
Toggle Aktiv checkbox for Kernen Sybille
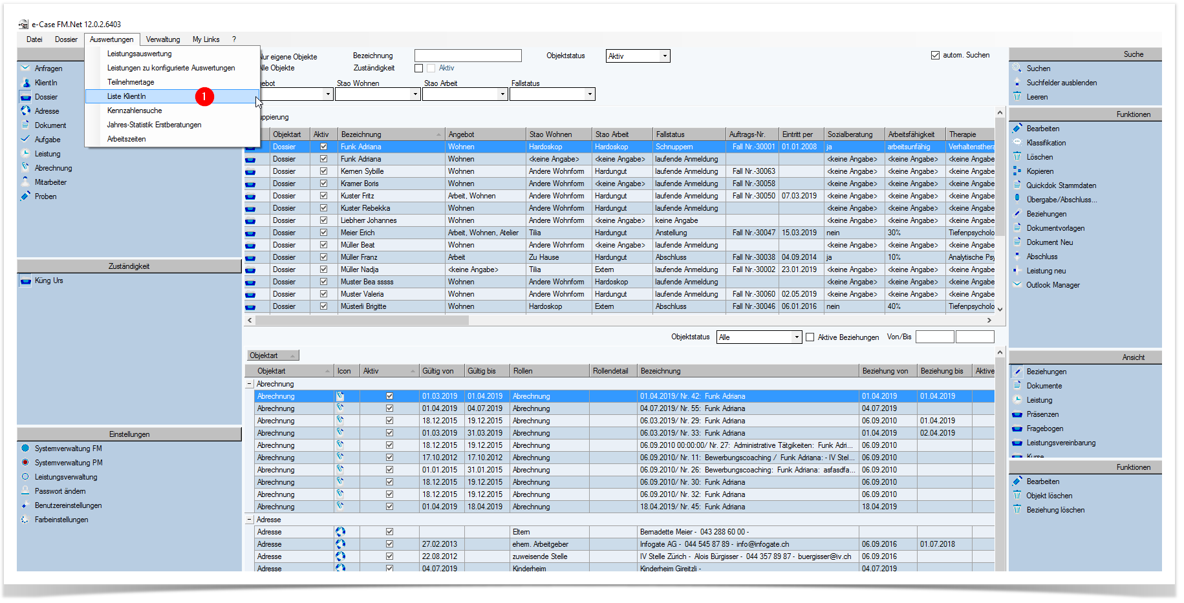[323, 171]
